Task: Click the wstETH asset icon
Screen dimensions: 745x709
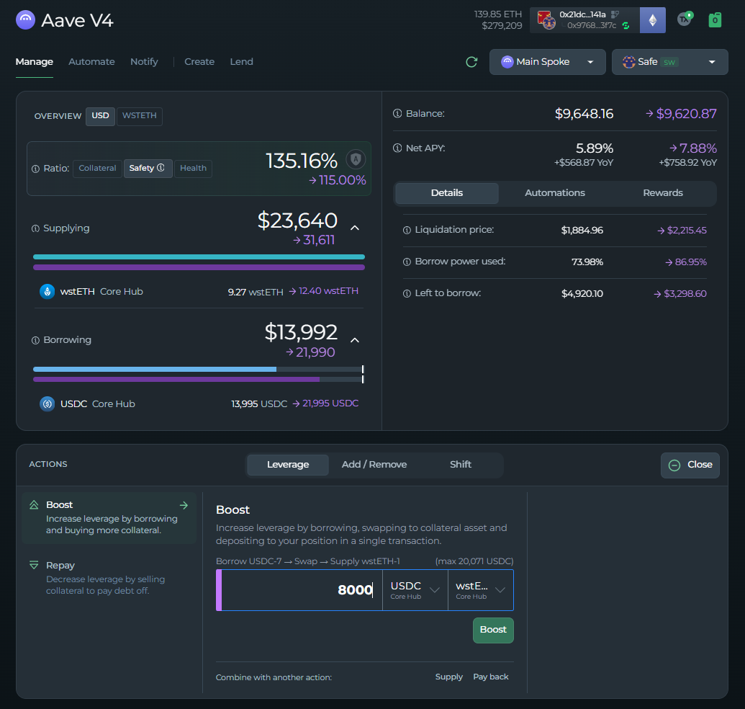Action: (48, 292)
